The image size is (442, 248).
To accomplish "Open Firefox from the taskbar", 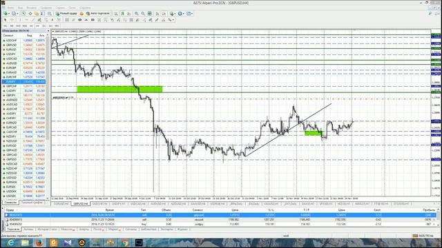I will click(39, 242).
